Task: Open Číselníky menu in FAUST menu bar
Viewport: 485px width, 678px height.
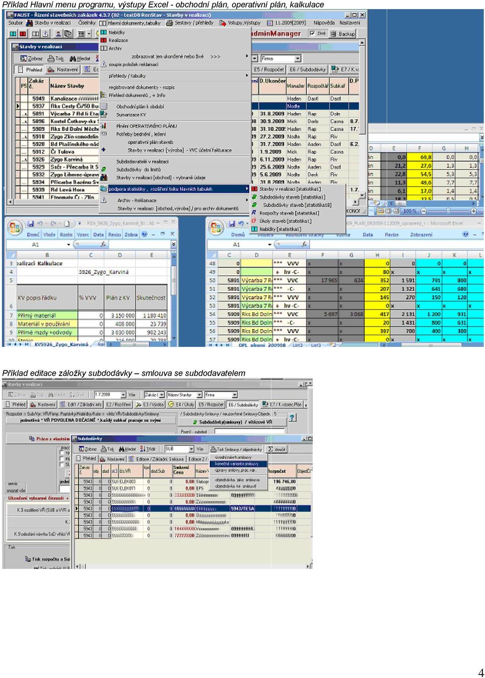Action: pyautogui.click(x=86, y=23)
